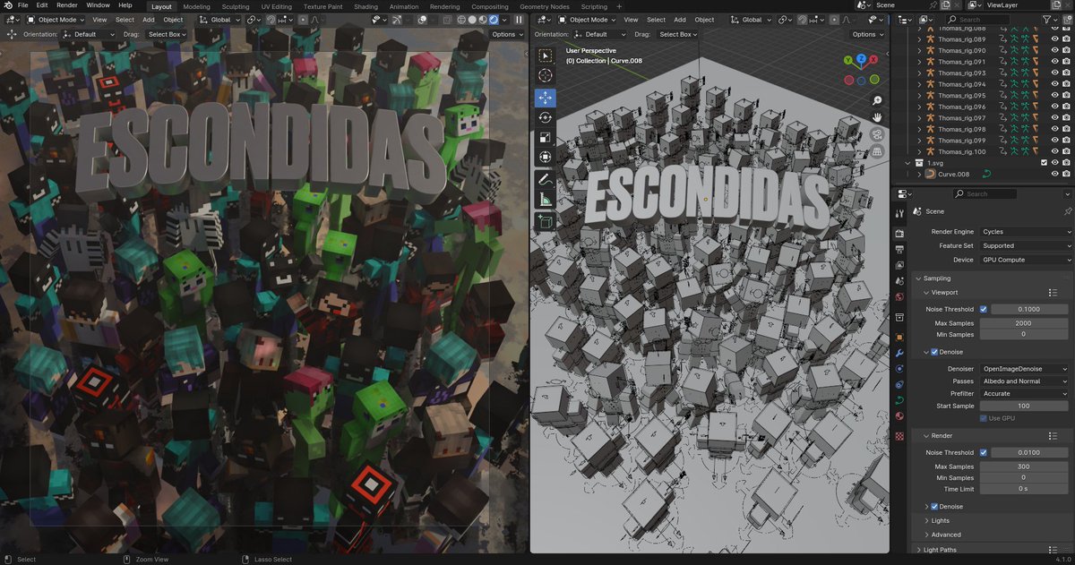Select the Measure tool in right viewport
Viewport: 1075px width, 565px height.
pyautogui.click(x=545, y=200)
